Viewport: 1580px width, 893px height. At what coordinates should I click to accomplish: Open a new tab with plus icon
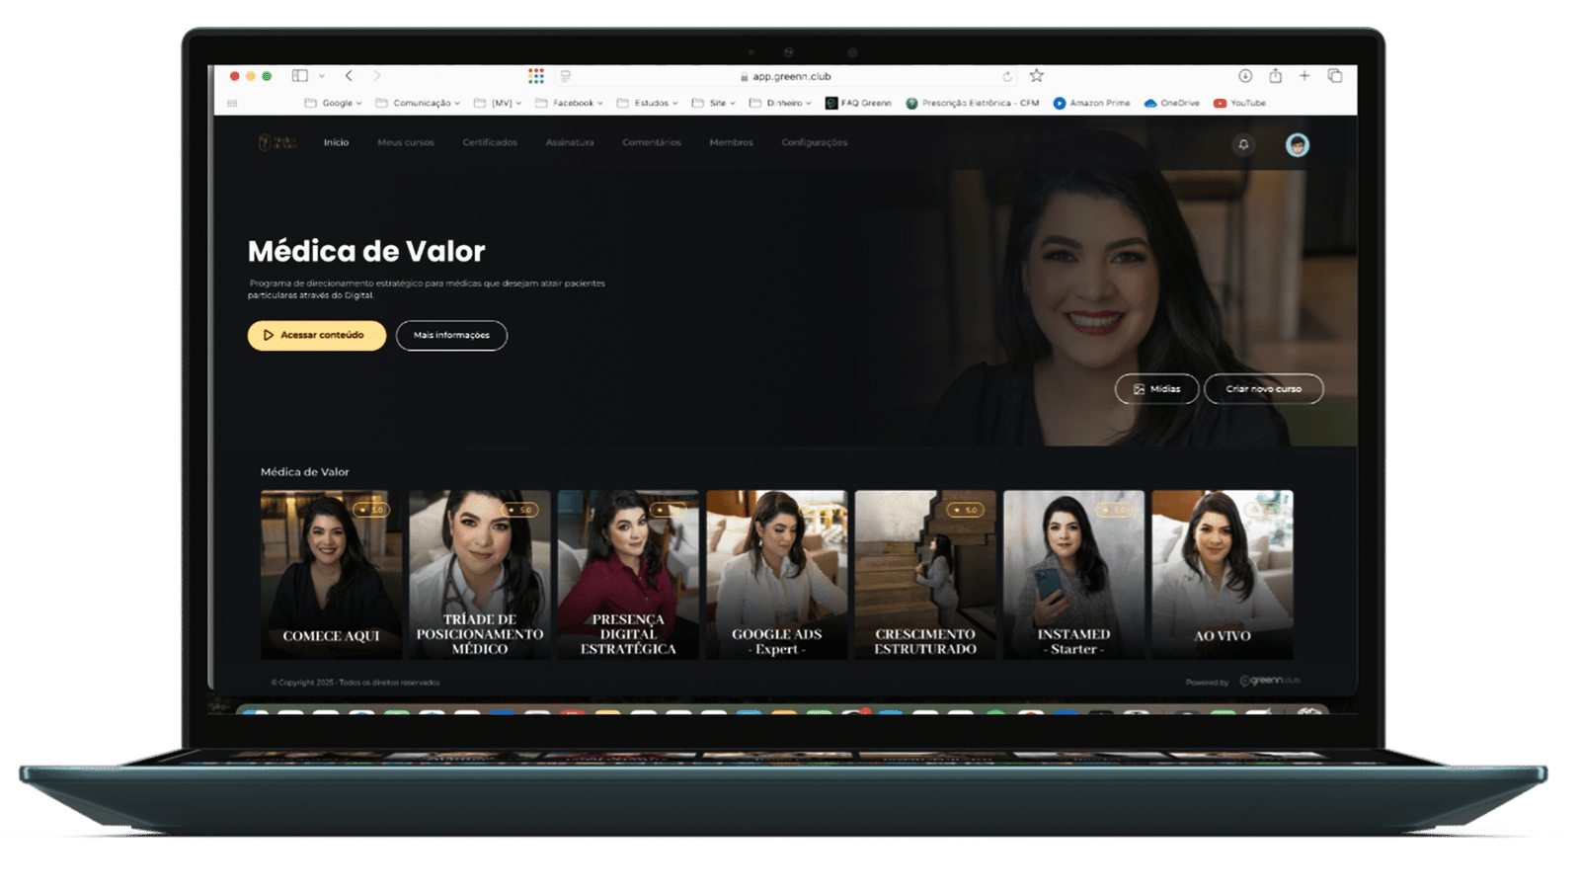point(1304,76)
